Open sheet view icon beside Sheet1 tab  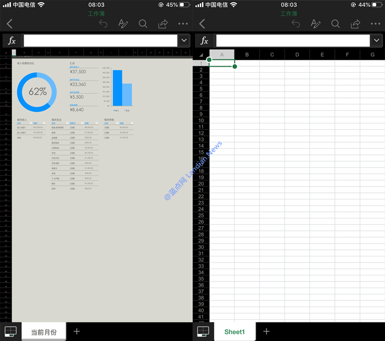203,332
